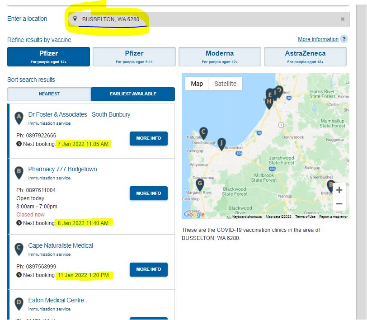Click marker D icon in results list
This screenshot has height=320, width=367.
point(19,304)
